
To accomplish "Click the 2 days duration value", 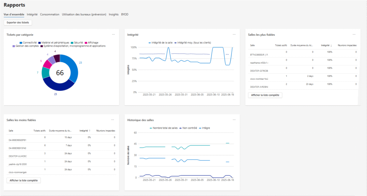I will (x=310, y=76).
